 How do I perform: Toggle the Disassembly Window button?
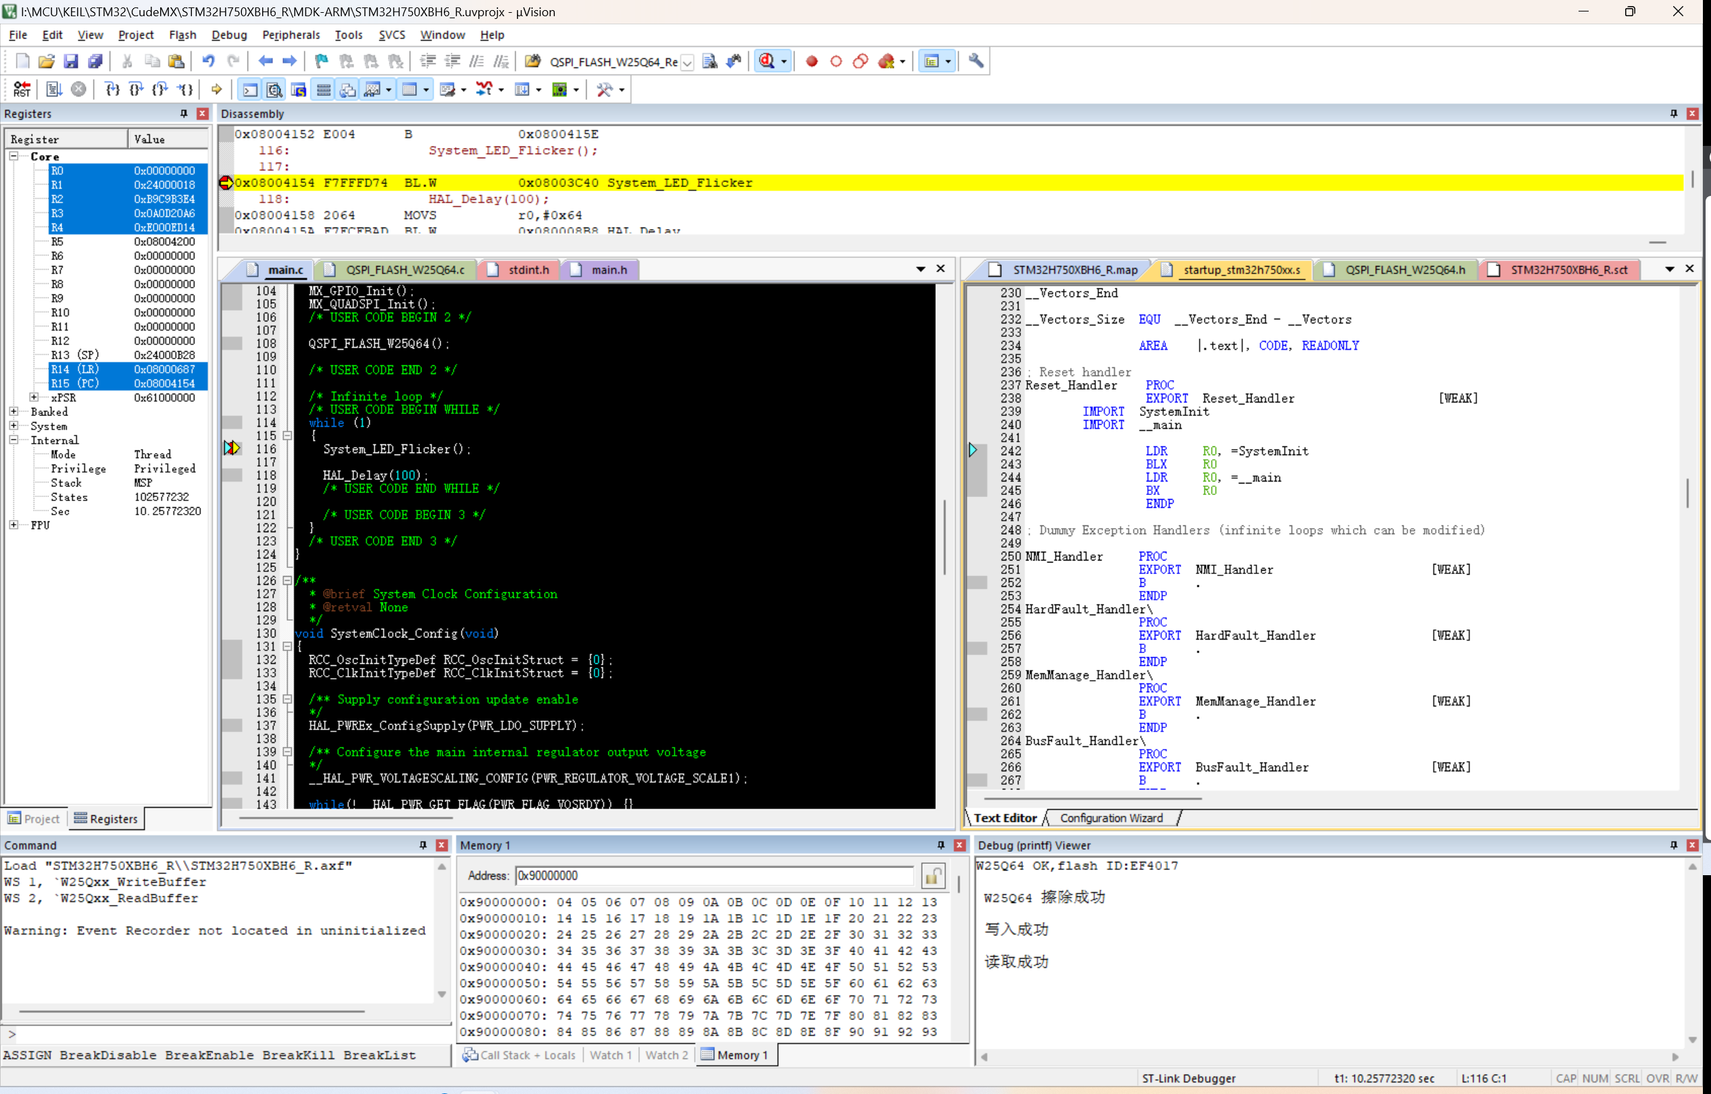pyautogui.click(x=274, y=90)
